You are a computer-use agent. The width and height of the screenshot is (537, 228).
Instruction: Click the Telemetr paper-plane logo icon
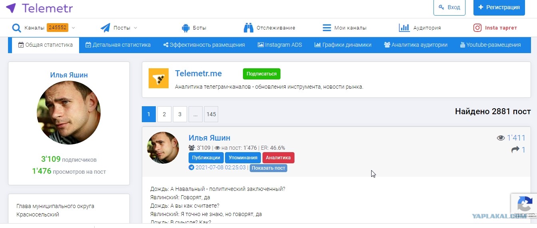pyautogui.click(x=11, y=8)
